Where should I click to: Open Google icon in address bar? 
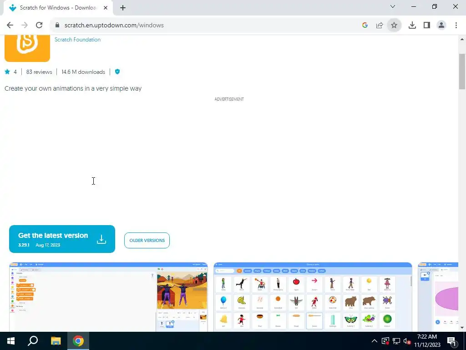click(x=365, y=26)
